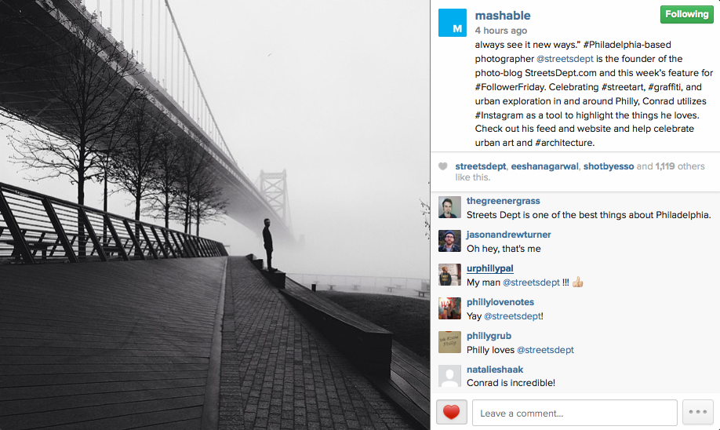Type in the Leave a comment field

tap(574, 413)
